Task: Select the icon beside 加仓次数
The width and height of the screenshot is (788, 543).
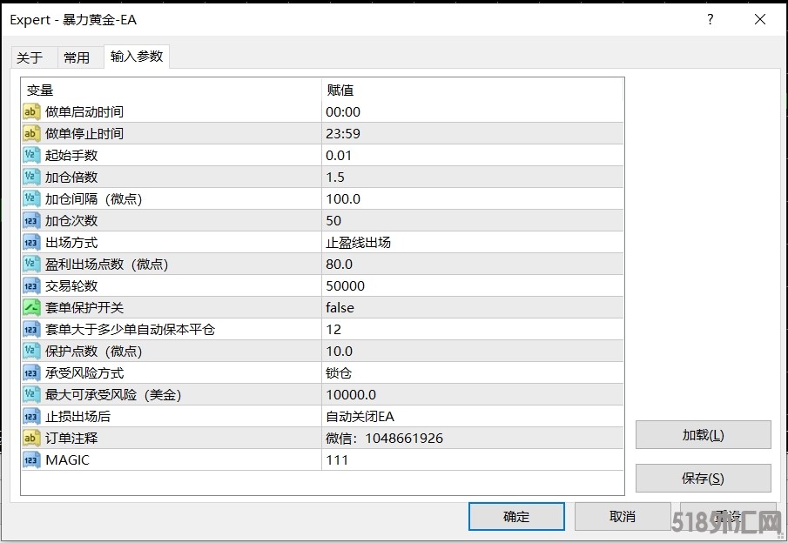Action: pyautogui.click(x=31, y=220)
